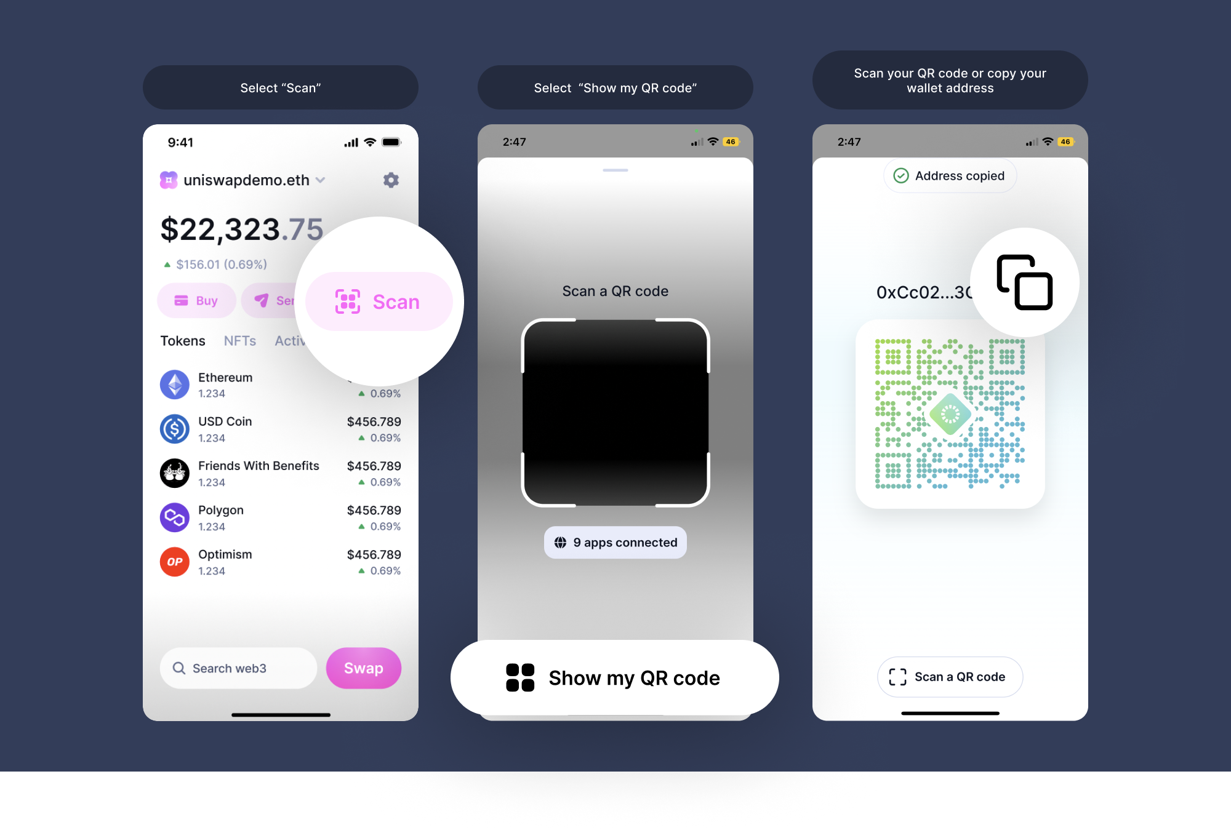Tap the Search web3 input field
Screen dimensions: 1231x830
(246, 667)
